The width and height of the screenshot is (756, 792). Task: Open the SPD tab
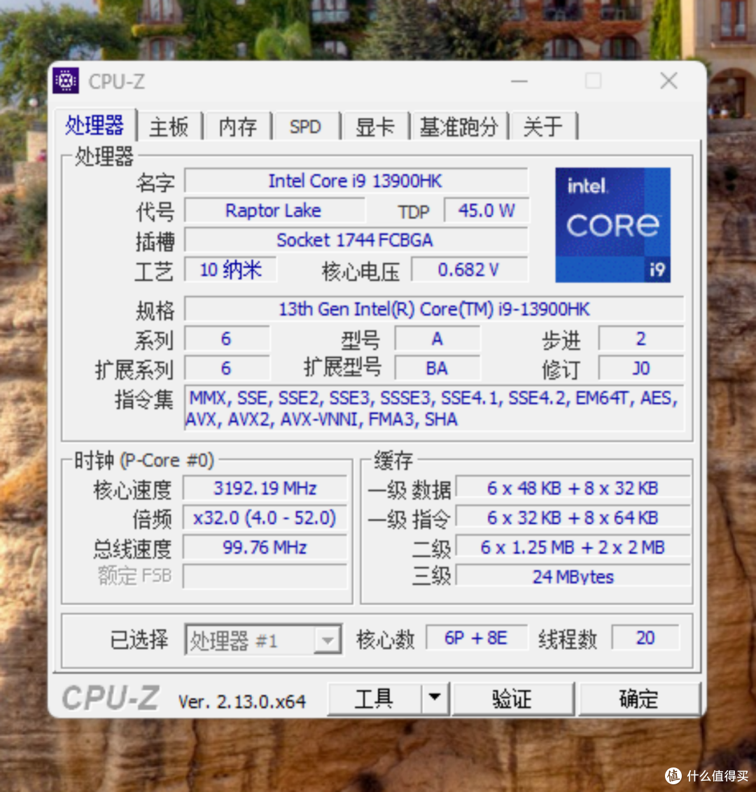pos(306,126)
